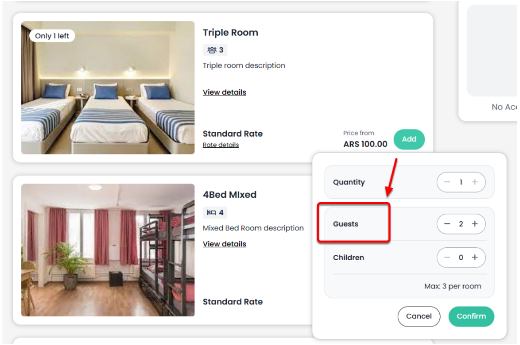This screenshot has height=345, width=520.
Task: Select the 4Bed MIxed room title
Action: pos(230,195)
